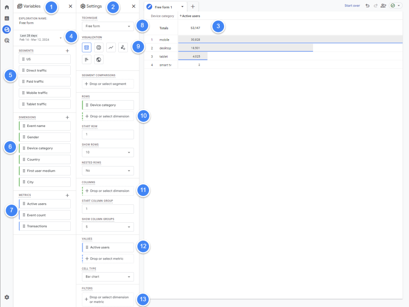This screenshot has width=409, height=307.
Task: Open the Show Rows dropdown
Action: click(x=108, y=152)
